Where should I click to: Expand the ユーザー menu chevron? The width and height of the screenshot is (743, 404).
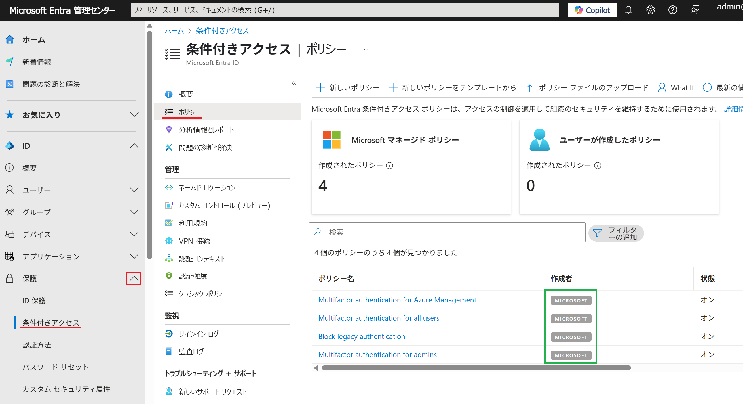tap(134, 190)
